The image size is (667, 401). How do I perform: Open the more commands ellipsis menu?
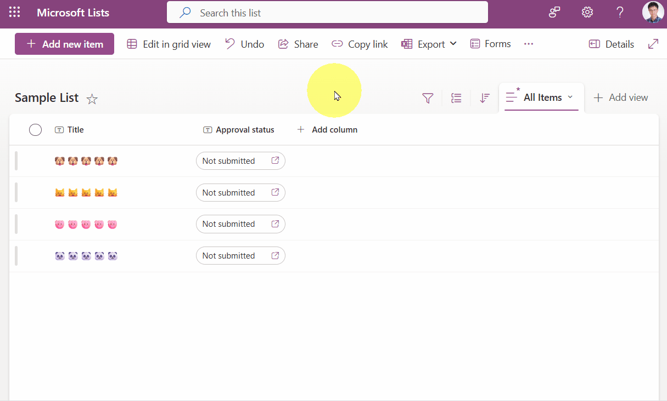point(529,44)
